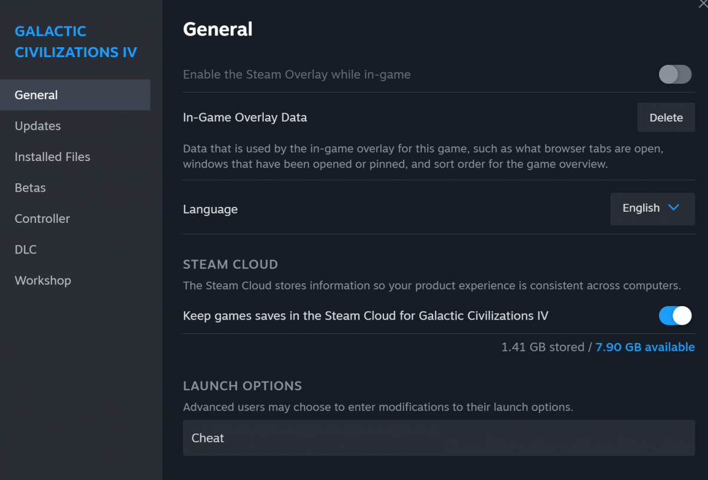Click the 1.41 GB stored text
Viewport: 708px width, 480px height.
tap(543, 347)
